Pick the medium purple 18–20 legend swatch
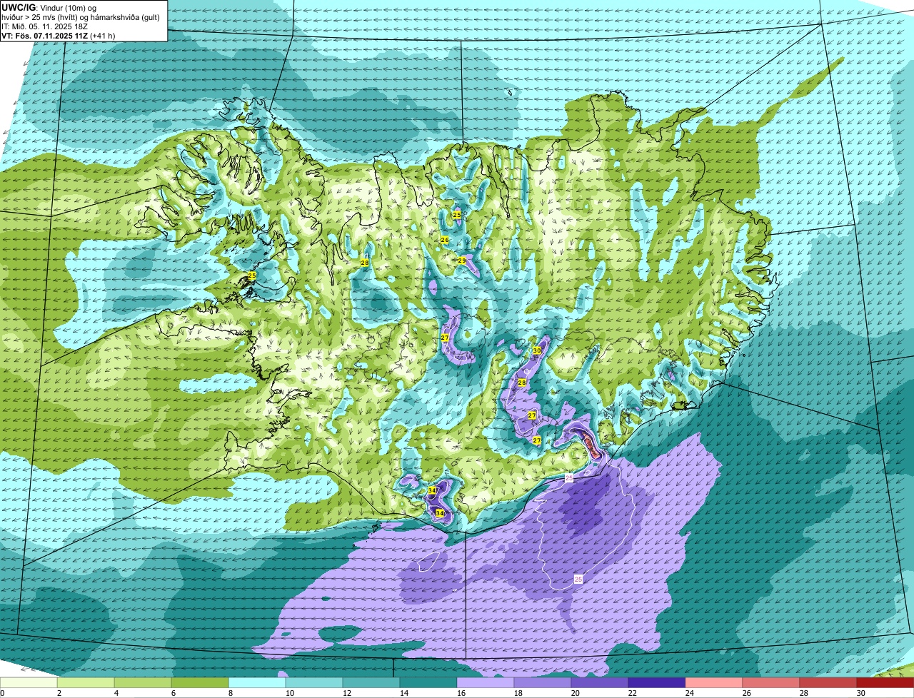The image size is (914, 698). click(543, 683)
